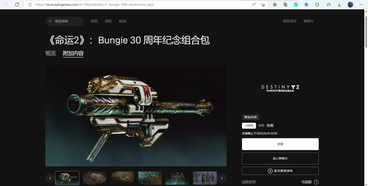Image resolution: width=368 pixels, height=186 pixels.
Task: Add page to favorites with star-plus icon
Action: 263,4
